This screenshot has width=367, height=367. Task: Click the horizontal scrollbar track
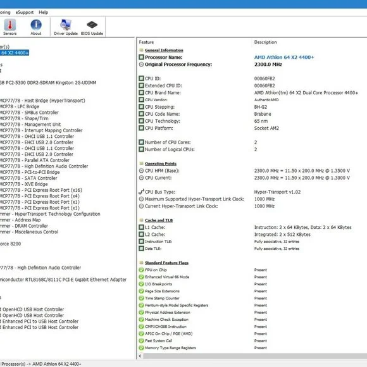coord(255,356)
